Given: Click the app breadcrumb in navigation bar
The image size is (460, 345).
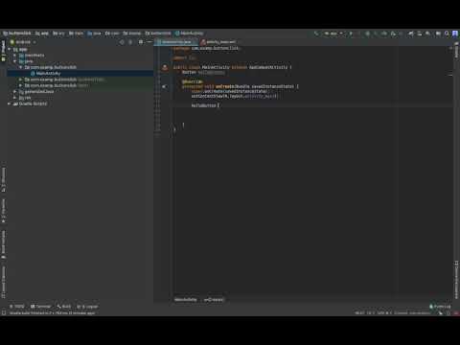Looking at the screenshot, I should (42, 34).
